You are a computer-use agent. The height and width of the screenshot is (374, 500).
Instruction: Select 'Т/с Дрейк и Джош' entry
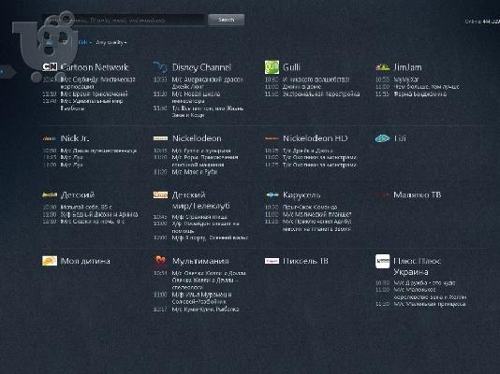coord(308,151)
